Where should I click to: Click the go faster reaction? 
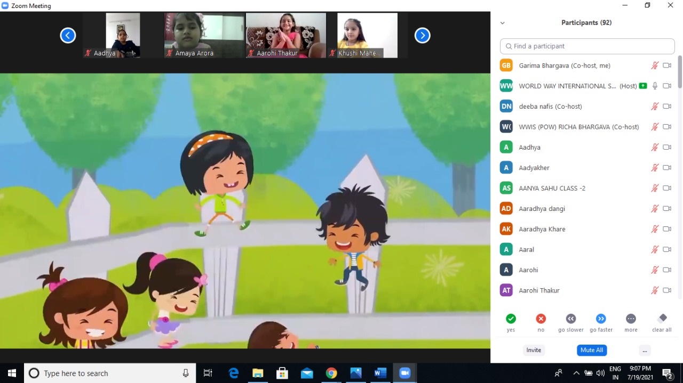click(x=601, y=319)
